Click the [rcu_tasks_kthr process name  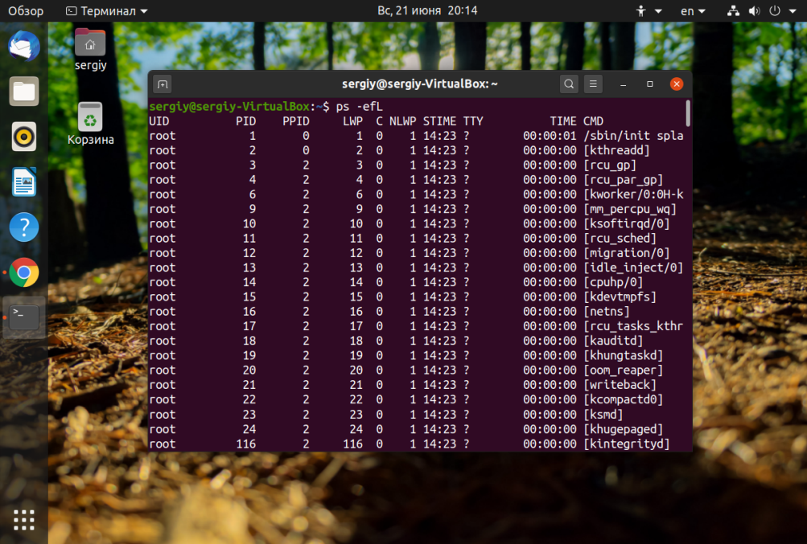tap(633, 326)
